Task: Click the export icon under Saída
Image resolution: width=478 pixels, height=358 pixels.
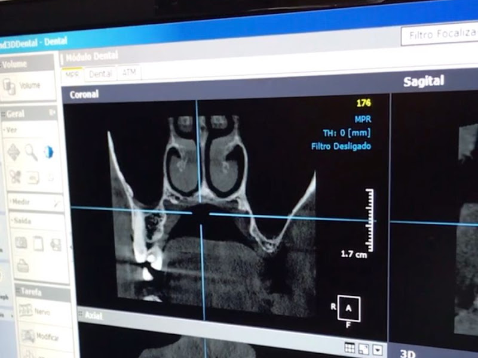Action: click(56, 244)
